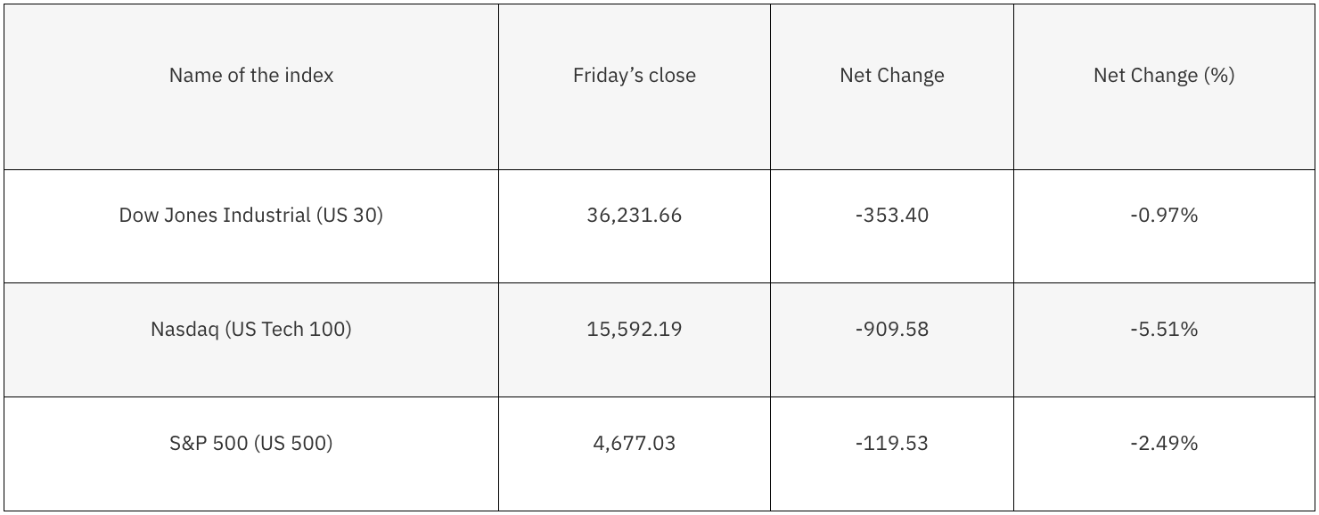Click the 'S&P 500 (US 500)' cell
Viewport: 1319px width, 515px height.
(x=251, y=444)
